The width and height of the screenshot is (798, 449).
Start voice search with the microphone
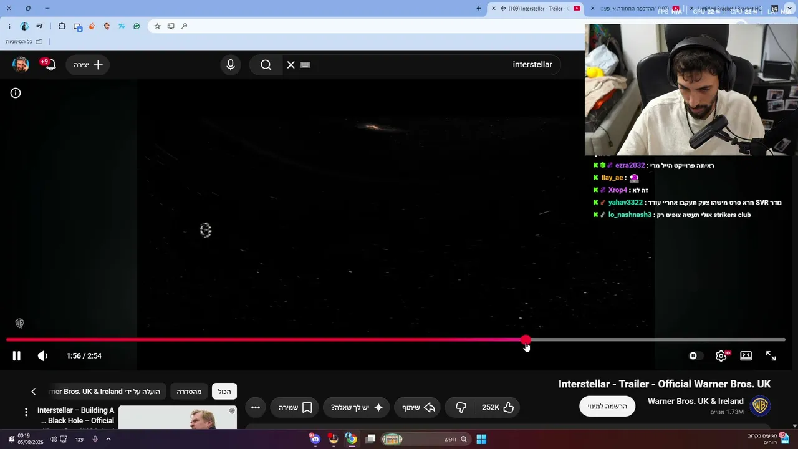click(x=231, y=65)
